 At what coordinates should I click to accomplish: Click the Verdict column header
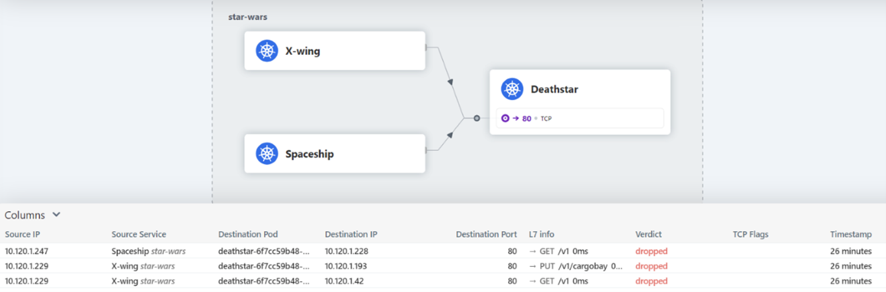[648, 235]
